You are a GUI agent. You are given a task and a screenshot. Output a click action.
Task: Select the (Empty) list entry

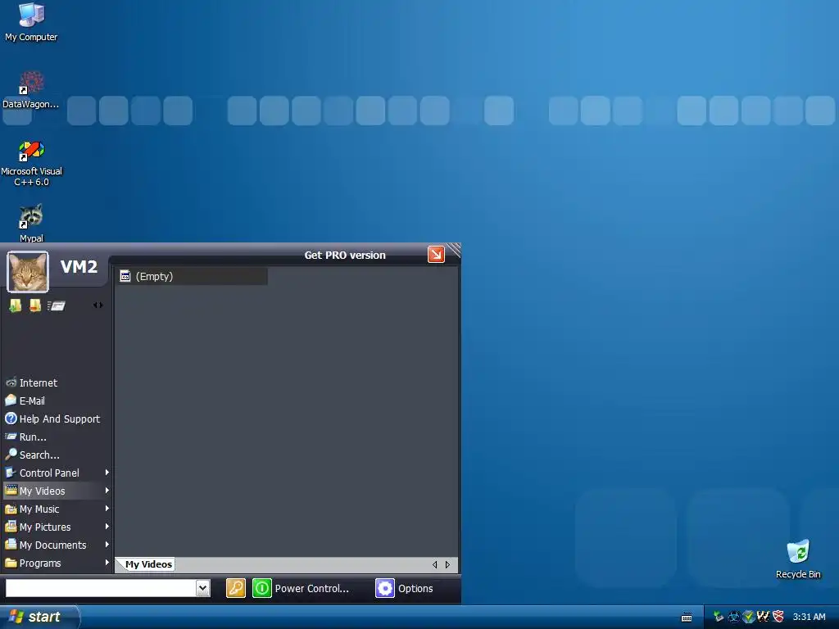pos(193,276)
